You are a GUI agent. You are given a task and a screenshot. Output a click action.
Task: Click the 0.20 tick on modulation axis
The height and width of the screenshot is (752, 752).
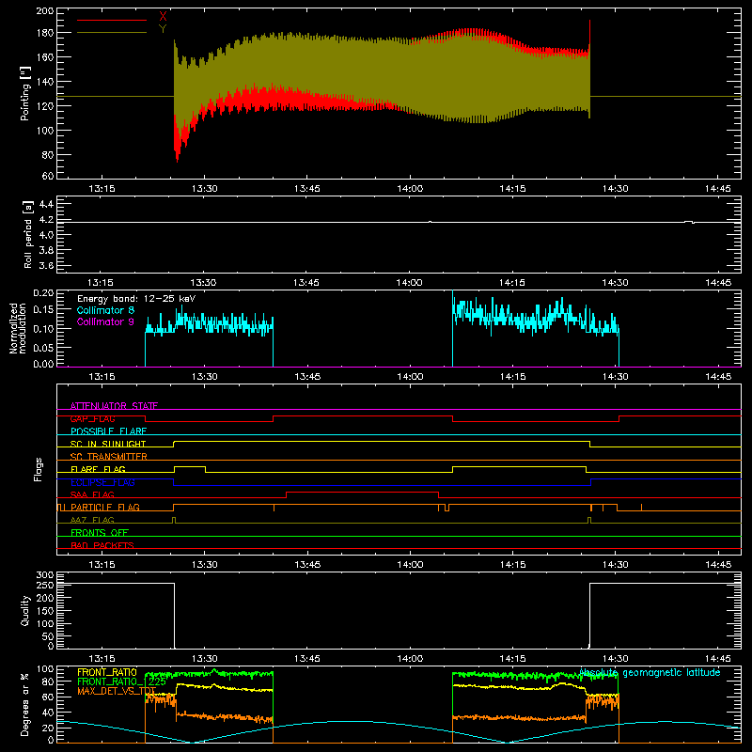pyautogui.click(x=43, y=292)
